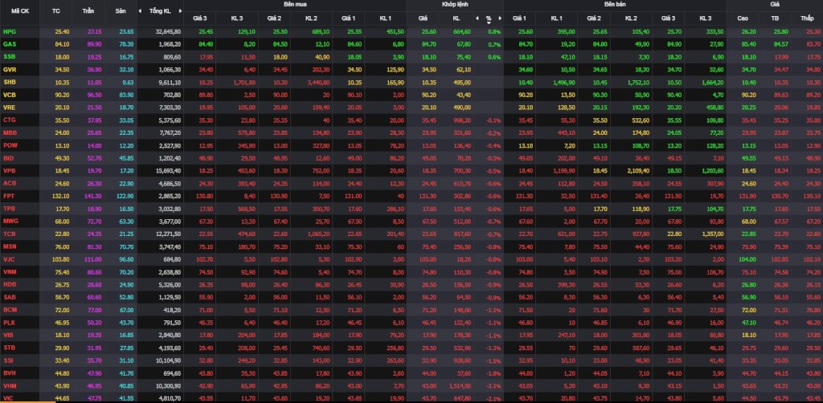Open the VRE ticker
Viewport: 823px width, 403px height.
click(x=10, y=108)
